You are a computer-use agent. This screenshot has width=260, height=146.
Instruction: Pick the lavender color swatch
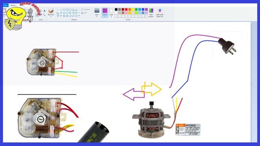pos(146,13)
